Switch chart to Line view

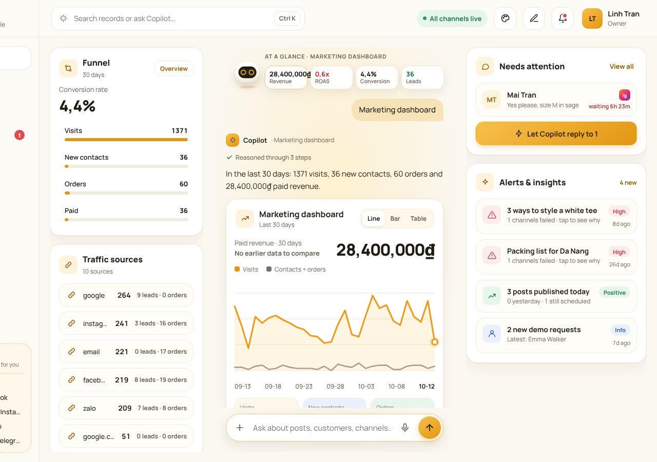[374, 219]
